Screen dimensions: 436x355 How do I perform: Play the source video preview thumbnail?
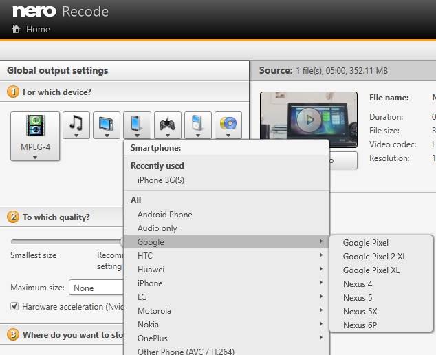[x=309, y=120]
